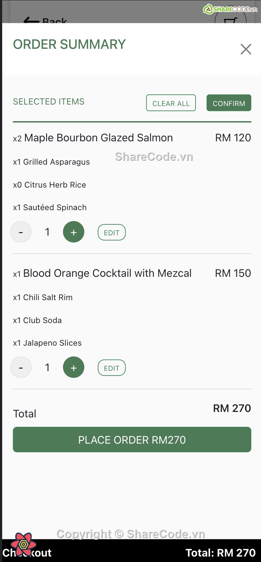This screenshot has height=562, width=261.
Task: Decrease Blood Orange Cocktail quantity
Action: click(21, 368)
